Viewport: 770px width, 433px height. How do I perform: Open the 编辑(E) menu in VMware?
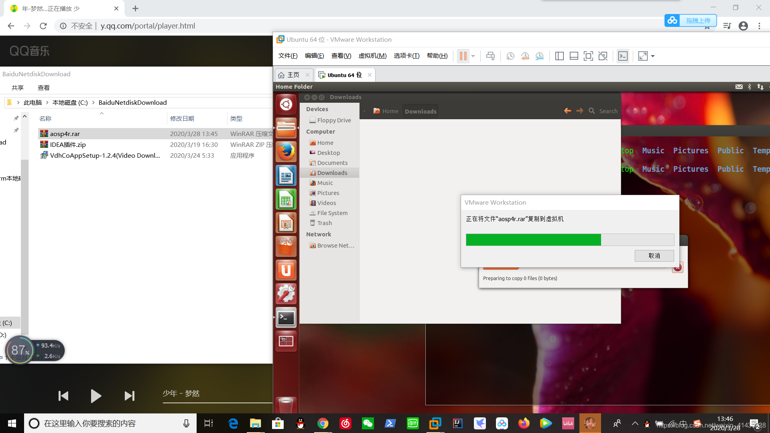[314, 56]
